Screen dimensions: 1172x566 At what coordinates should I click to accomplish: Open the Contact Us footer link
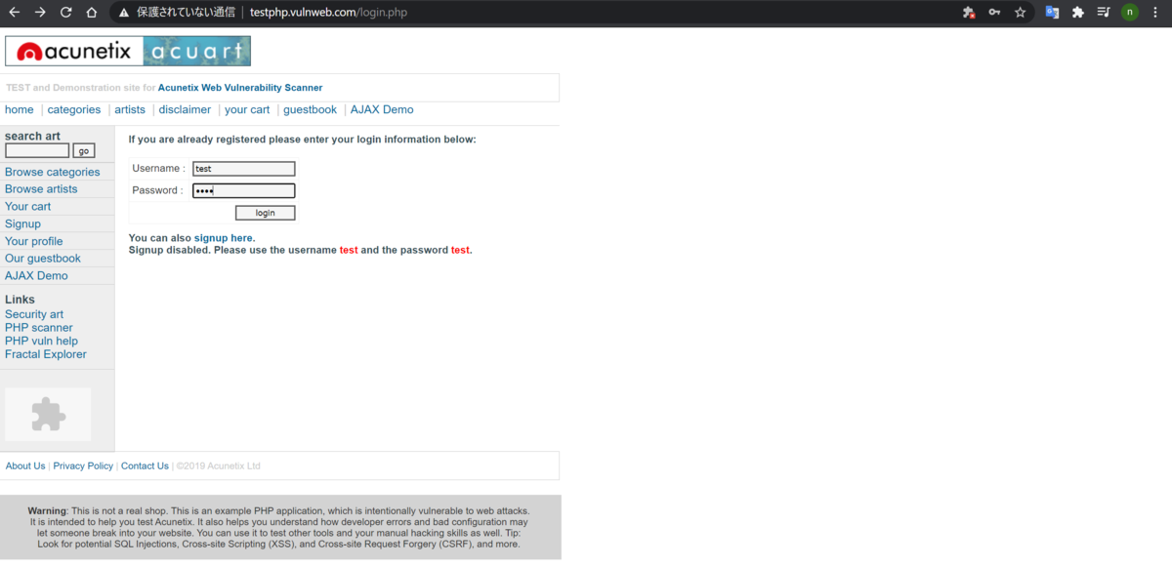tap(145, 466)
